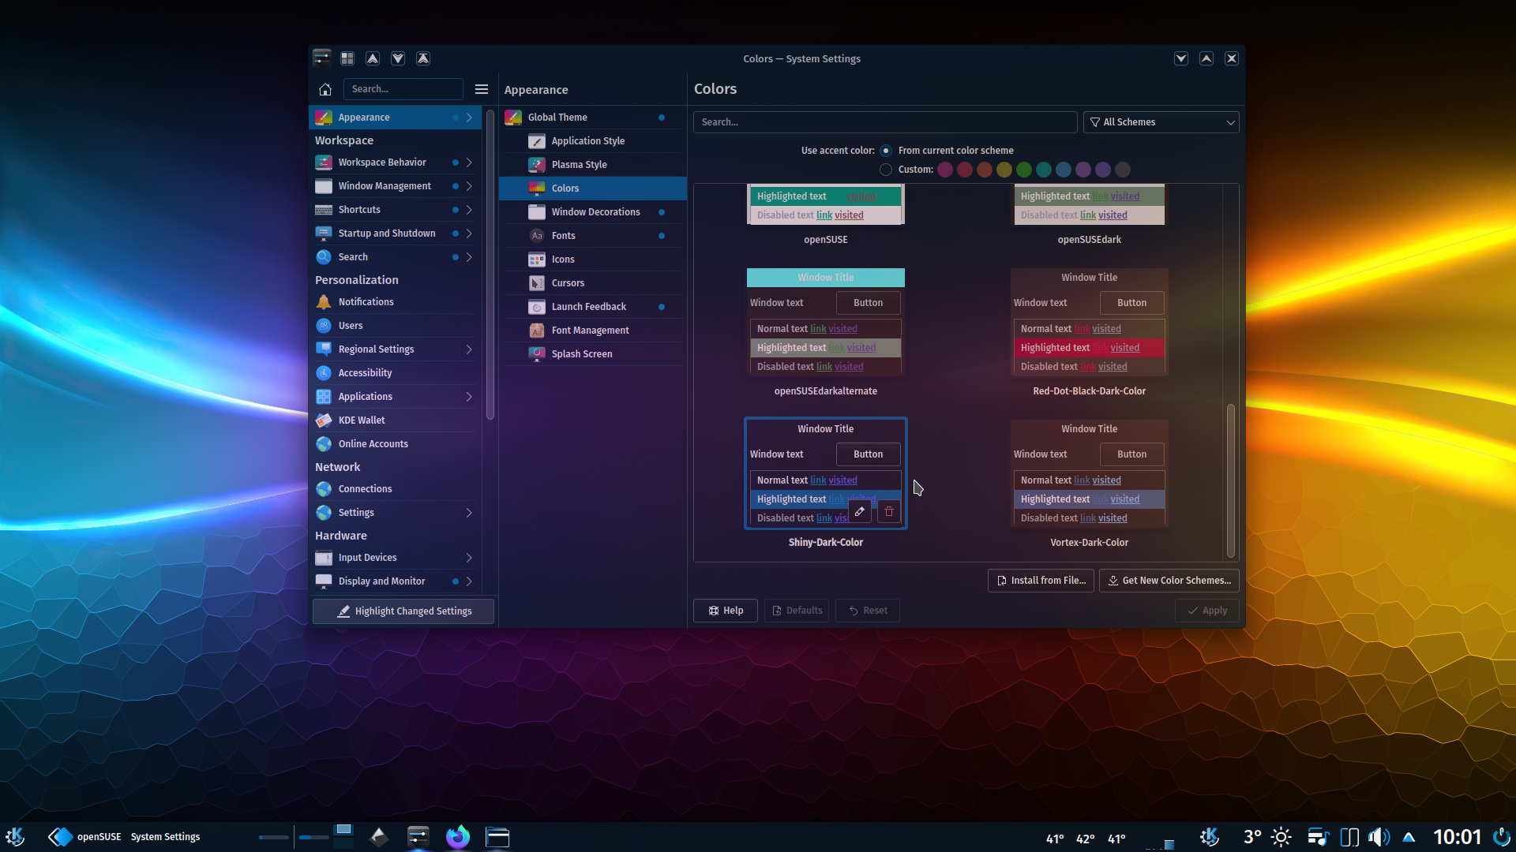Open Users settings
This screenshot has height=852, width=1516.
tap(396, 326)
